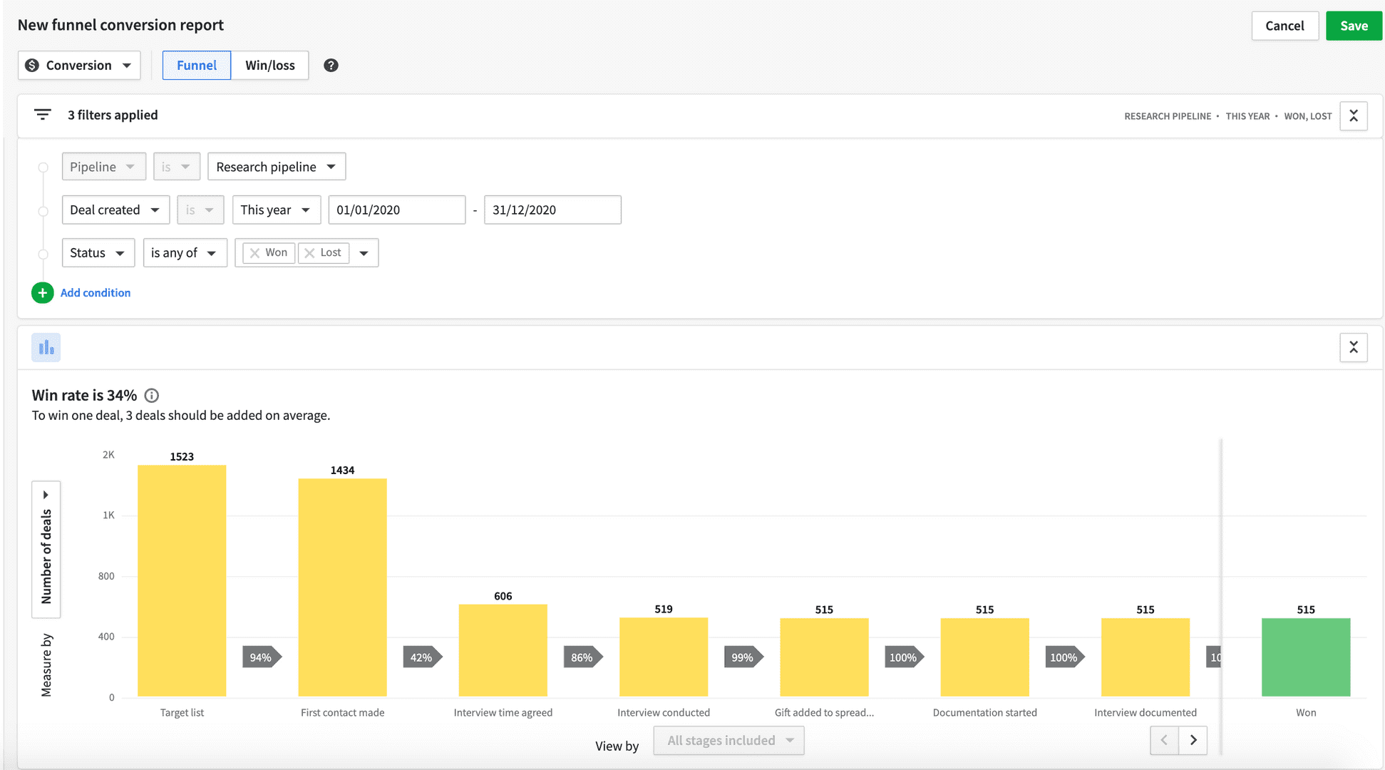This screenshot has height=770, width=1385.
Task: Remove the Lost status tag
Action: click(x=309, y=253)
